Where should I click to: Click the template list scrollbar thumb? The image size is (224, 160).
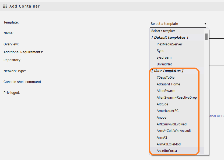(x=206, y=37)
